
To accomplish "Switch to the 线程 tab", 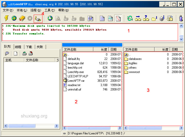I will pos(18,47).
